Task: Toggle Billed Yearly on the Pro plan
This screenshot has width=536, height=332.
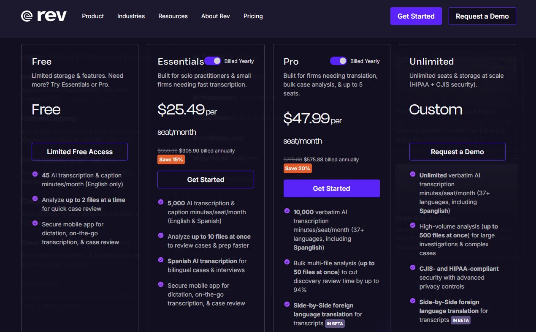Action: tap(338, 61)
